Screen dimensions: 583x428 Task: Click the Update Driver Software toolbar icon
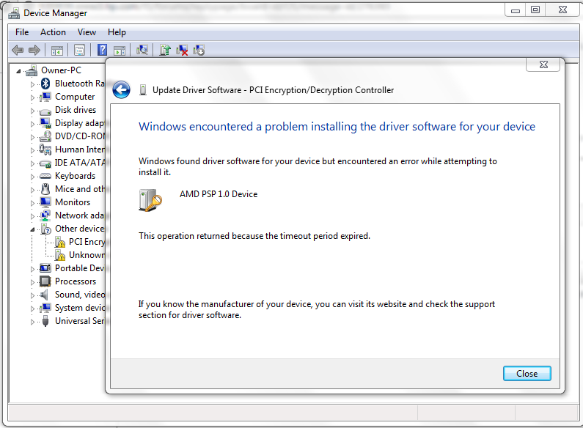point(165,50)
